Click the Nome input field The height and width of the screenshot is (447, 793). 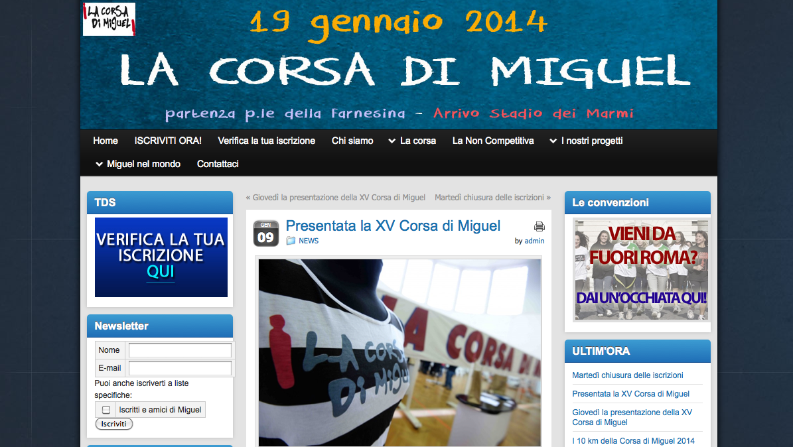coord(180,350)
